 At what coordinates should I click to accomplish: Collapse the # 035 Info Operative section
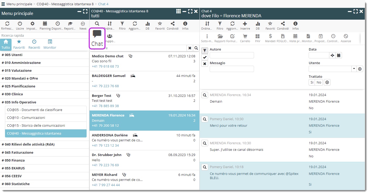(19, 102)
